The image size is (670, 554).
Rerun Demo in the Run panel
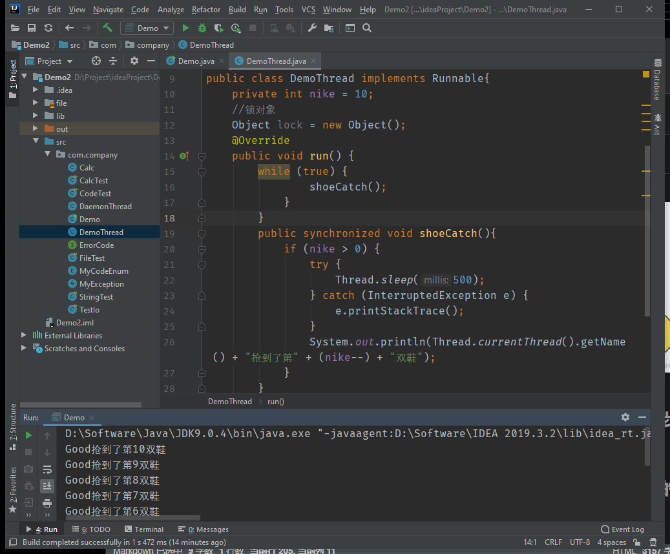point(28,435)
